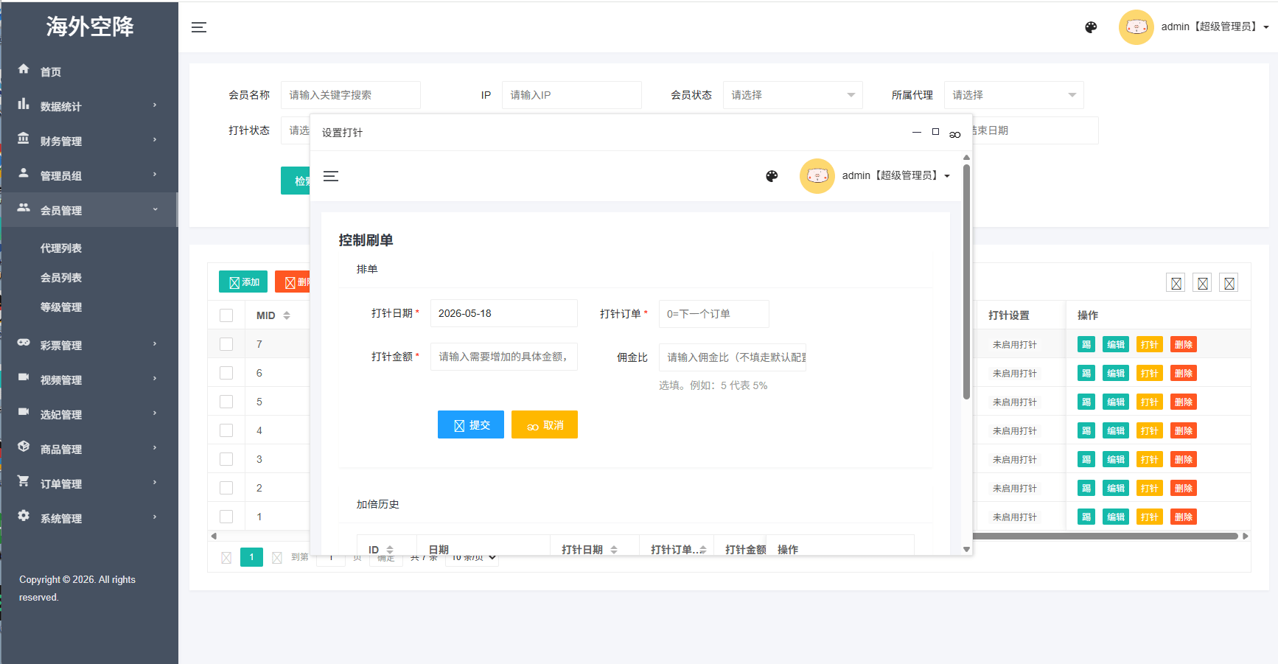Screen dimensions: 1278x664
Task: Check the row checkbox for MID 5
Action: click(x=226, y=402)
